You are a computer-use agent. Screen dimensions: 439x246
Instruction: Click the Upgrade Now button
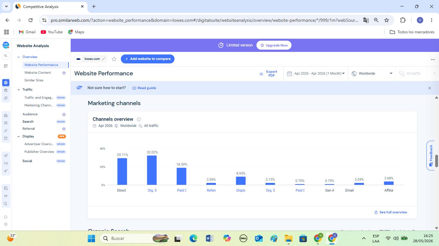[x=274, y=45]
